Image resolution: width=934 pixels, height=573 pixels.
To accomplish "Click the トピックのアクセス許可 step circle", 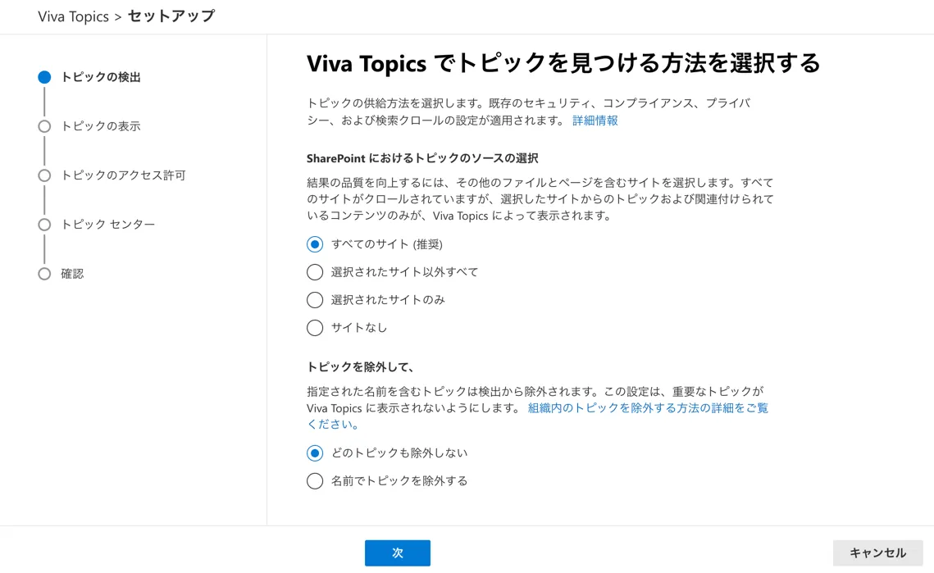I will [44, 175].
